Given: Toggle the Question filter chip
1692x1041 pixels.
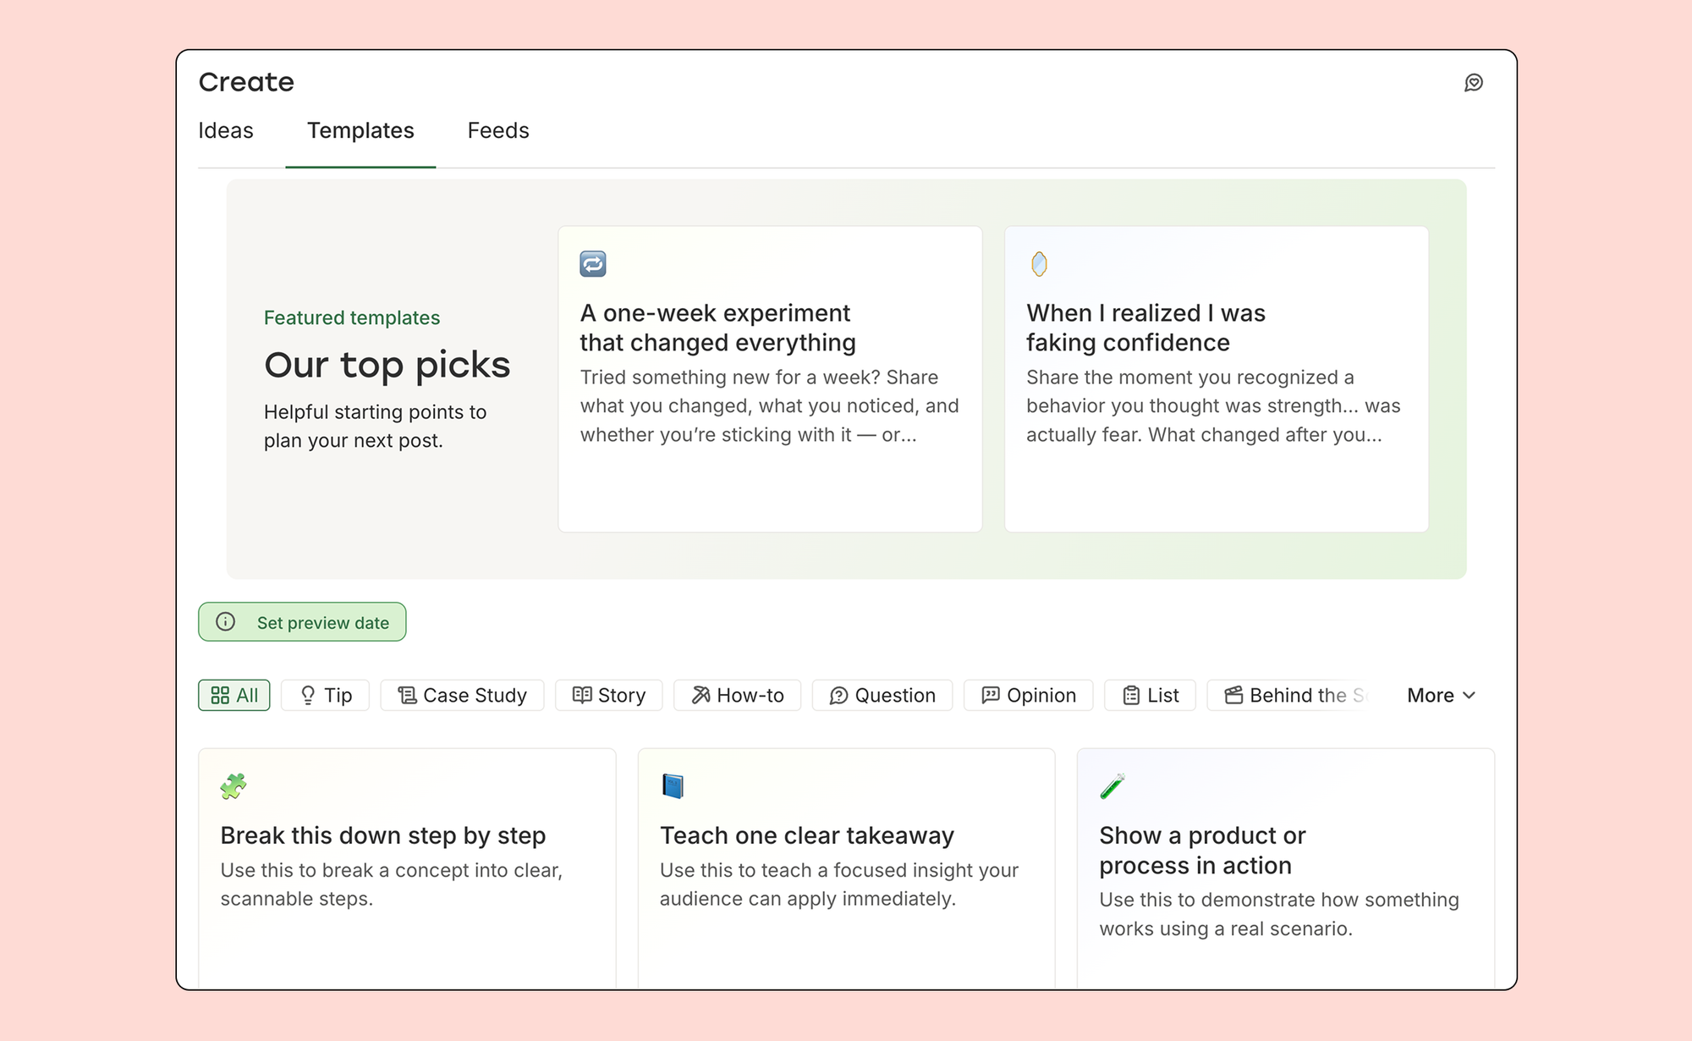Looking at the screenshot, I should click(882, 695).
